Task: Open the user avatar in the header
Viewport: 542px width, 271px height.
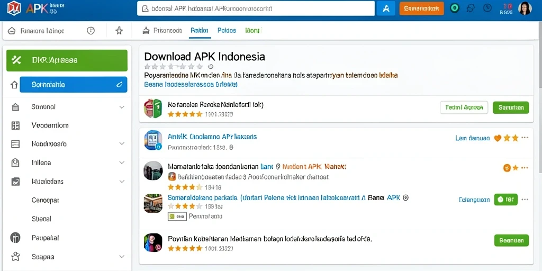Action: point(525,8)
